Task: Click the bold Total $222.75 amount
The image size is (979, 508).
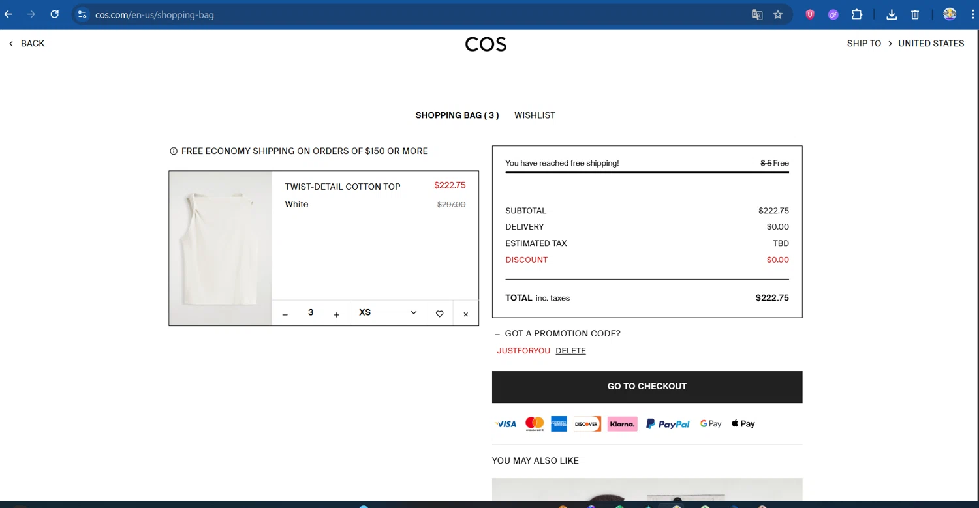Action: [x=772, y=298]
